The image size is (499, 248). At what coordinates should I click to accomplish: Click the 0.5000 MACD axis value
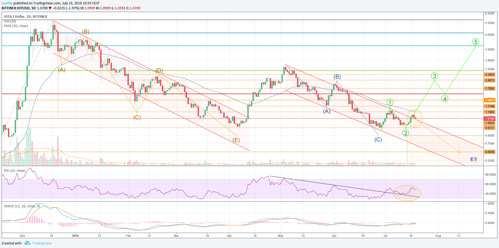(x=490, y=213)
